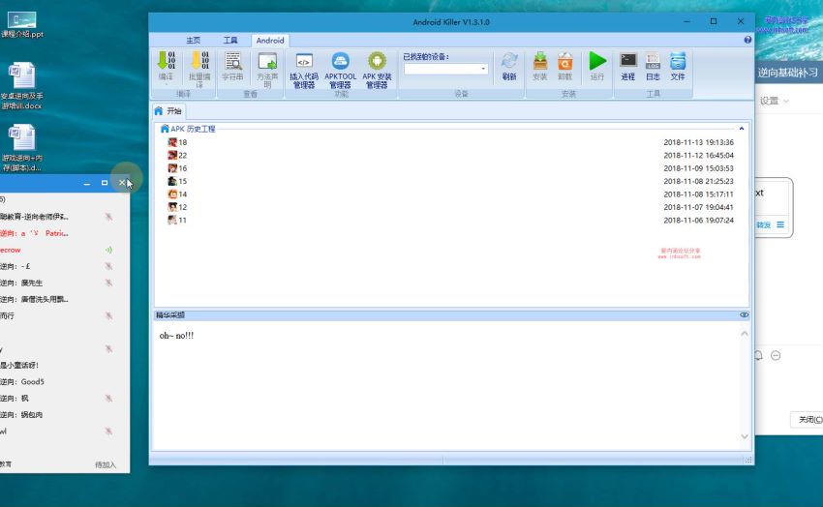Maximize the Android Killer window
The image size is (823, 507).
714,21
